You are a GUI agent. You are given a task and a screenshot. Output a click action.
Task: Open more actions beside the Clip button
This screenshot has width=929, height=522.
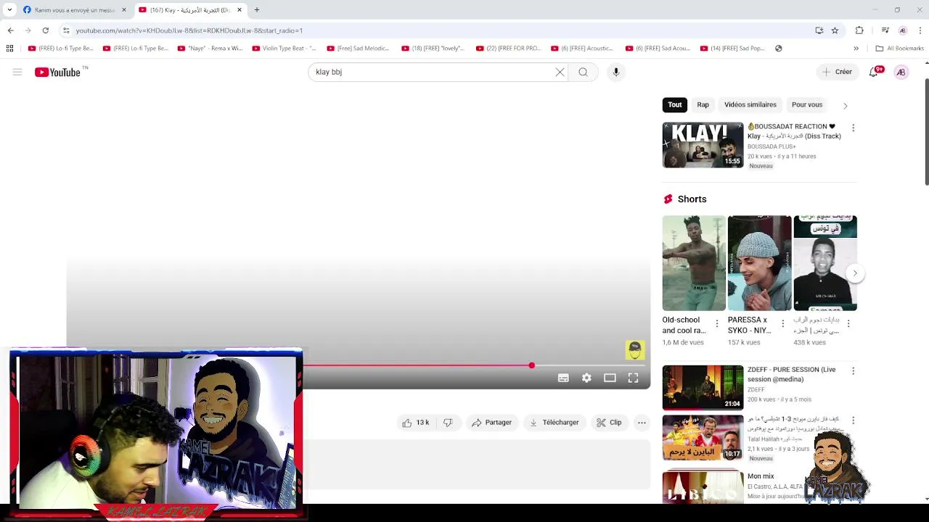click(x=642, y=423)
